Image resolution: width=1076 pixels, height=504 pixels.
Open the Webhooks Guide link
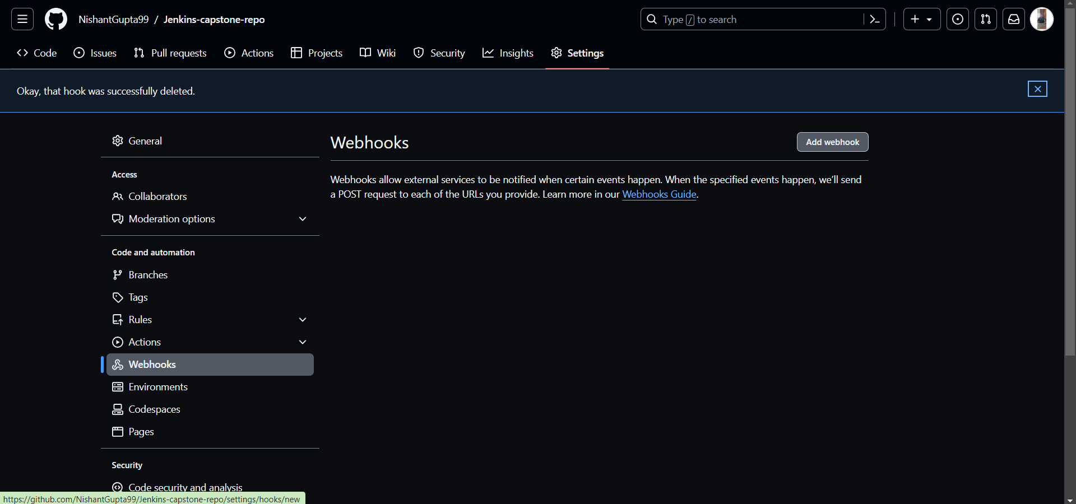point(659,194)
